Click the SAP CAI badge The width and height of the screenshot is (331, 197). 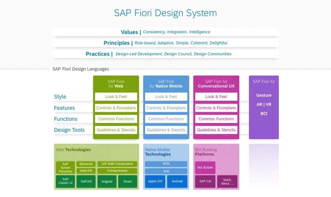(x=205, y=181)
